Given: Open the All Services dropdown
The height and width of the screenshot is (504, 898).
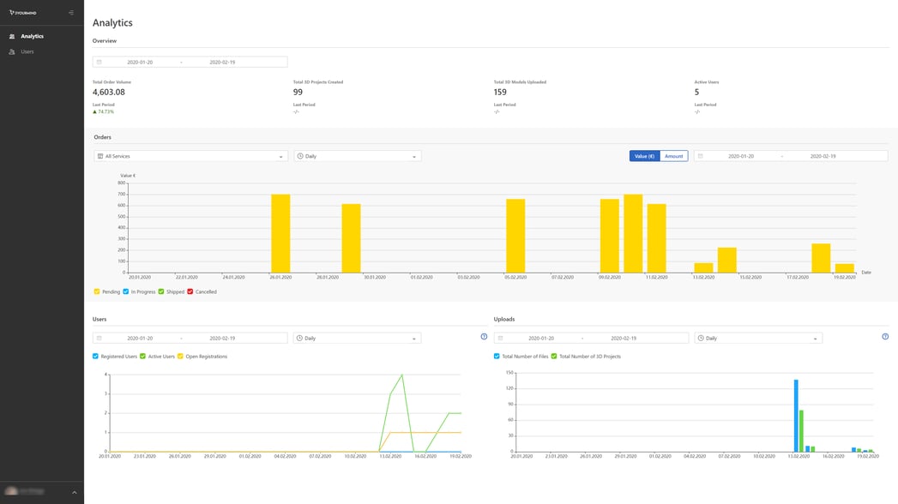Looking at the screenshot, I should 190,156.
